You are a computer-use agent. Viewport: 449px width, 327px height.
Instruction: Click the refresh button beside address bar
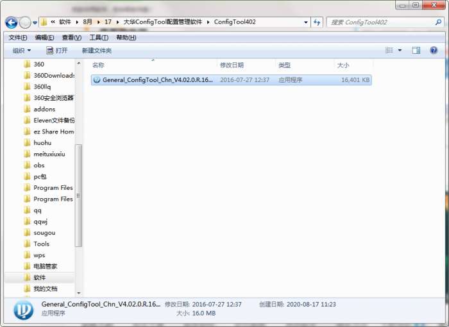[x=317, y=22]
